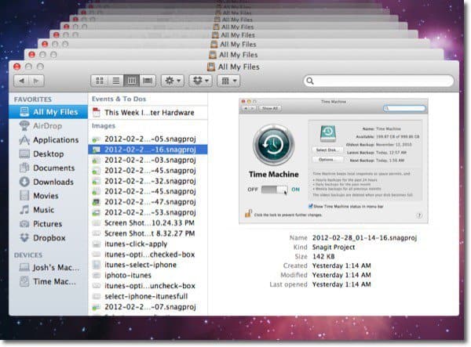Select the Time Mac... drive in the sidebar

point(49,282)
